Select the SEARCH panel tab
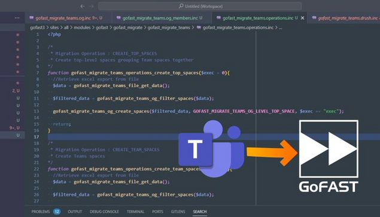This screenshot has height=217, width=380. 200,212
